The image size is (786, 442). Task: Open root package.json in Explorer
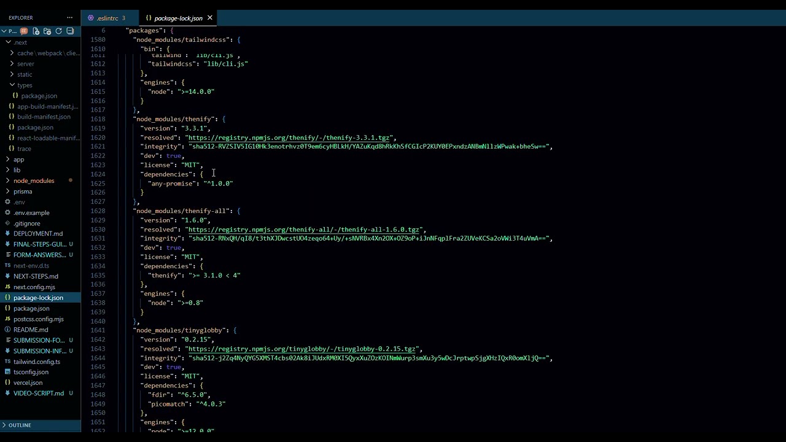31,308
